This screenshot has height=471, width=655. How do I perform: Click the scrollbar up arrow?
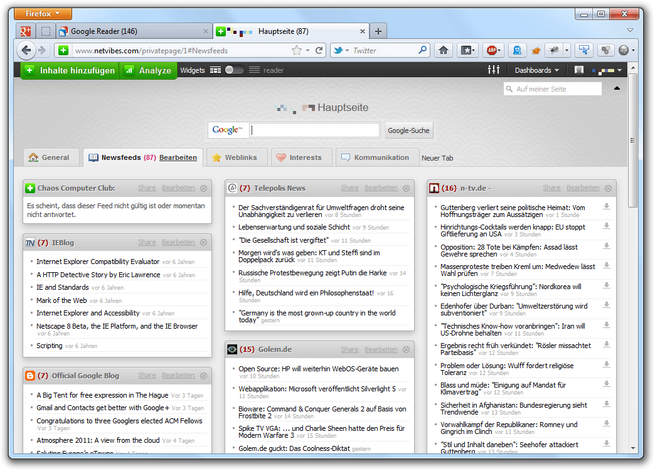pyautogui.click(x=633, y=67)
